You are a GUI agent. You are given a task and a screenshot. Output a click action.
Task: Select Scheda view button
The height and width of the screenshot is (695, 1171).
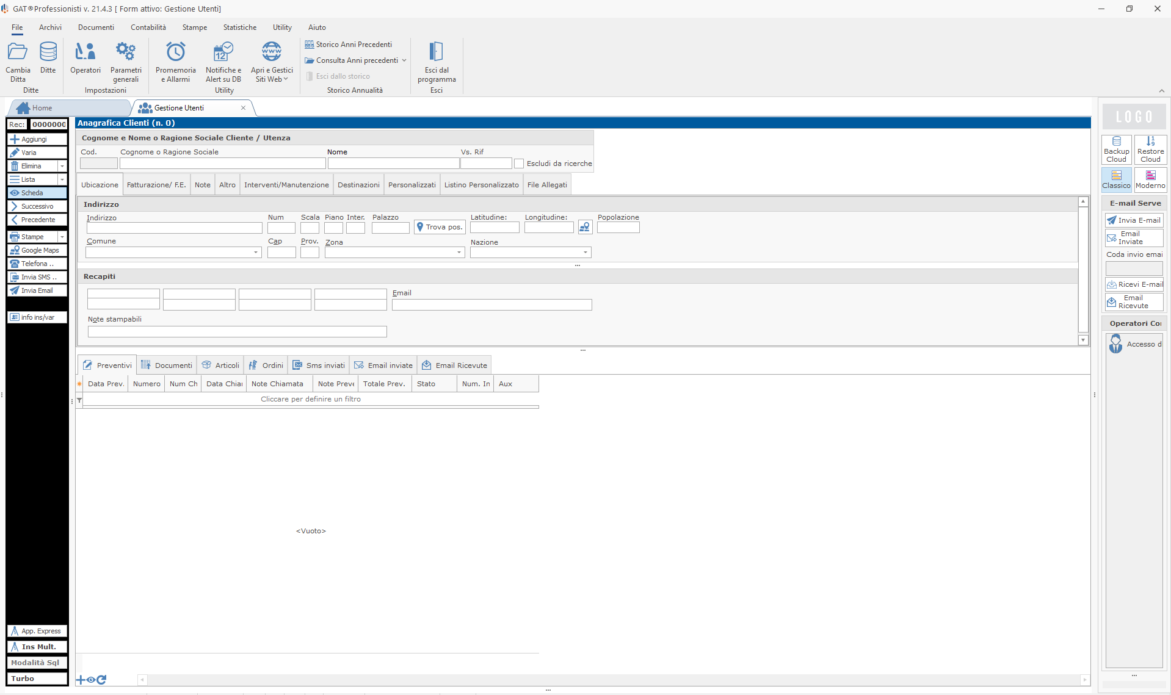click(x=37, y=193)
